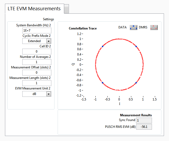Click the top-right blue constellation data point

click(136, 47)
